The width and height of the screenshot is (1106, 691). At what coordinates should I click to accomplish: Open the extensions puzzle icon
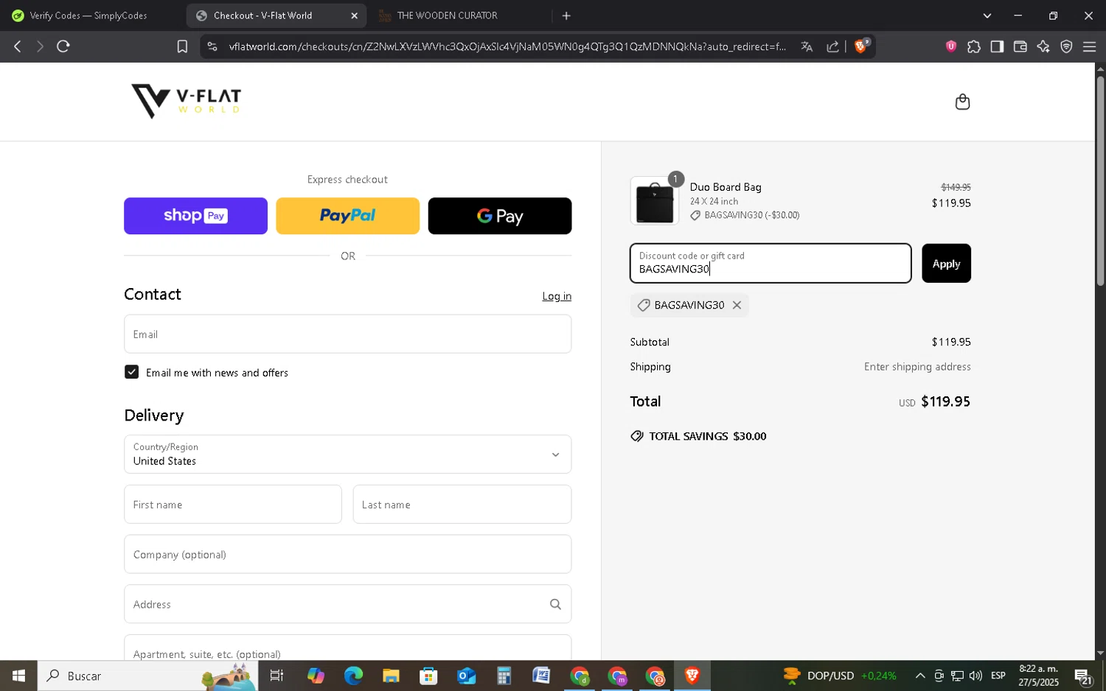(974, 46)
